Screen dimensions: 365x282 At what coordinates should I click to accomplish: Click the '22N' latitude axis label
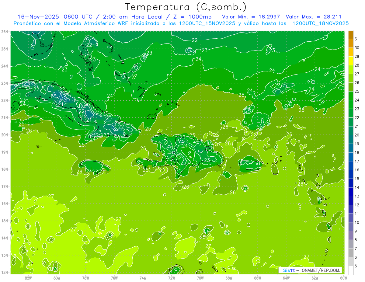point(5,100)
